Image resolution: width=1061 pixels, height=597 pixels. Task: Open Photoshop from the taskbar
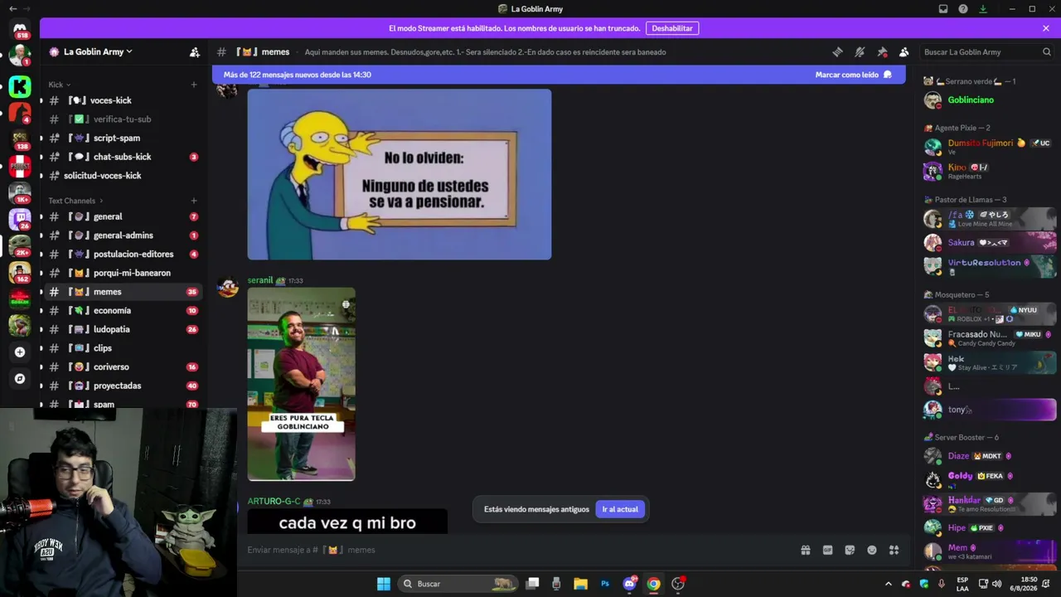pyautogui.click(x=605, y=584)
